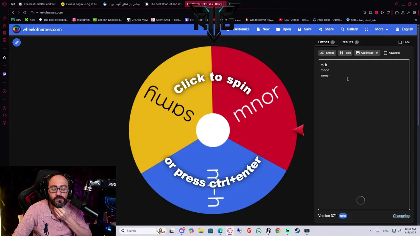Open the RTG bookmark

coord(16,20)
